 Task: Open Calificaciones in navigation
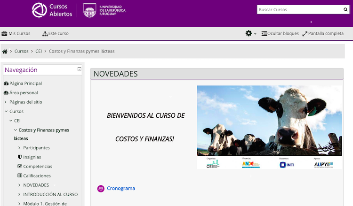coord(37,175)
